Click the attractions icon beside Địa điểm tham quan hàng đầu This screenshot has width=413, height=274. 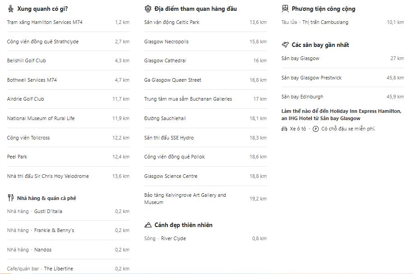click(x=148, y=9)
